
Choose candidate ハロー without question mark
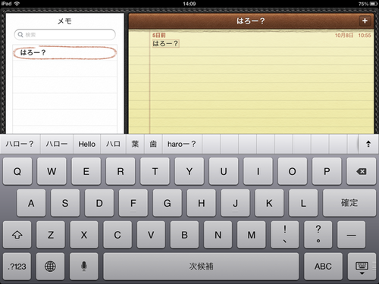[x=57, y=144]
